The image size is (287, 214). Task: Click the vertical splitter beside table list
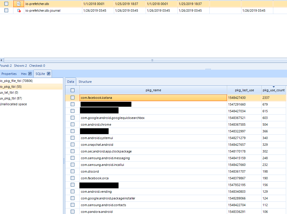pos(64,161)
